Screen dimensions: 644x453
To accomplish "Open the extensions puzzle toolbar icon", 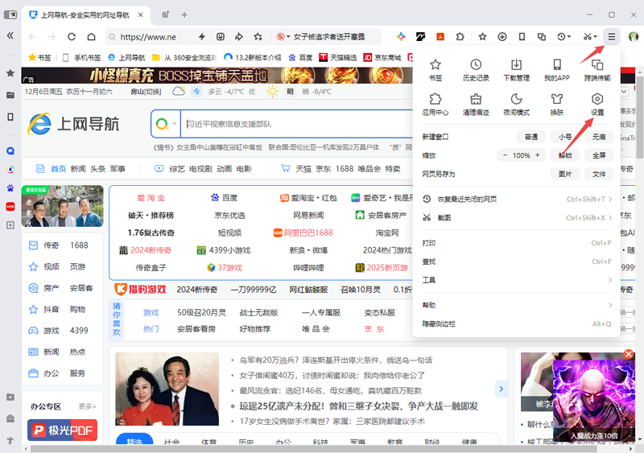I will coord(460,37).
